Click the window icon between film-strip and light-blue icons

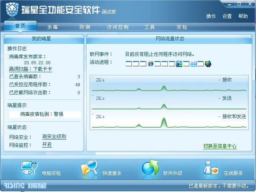186,63
